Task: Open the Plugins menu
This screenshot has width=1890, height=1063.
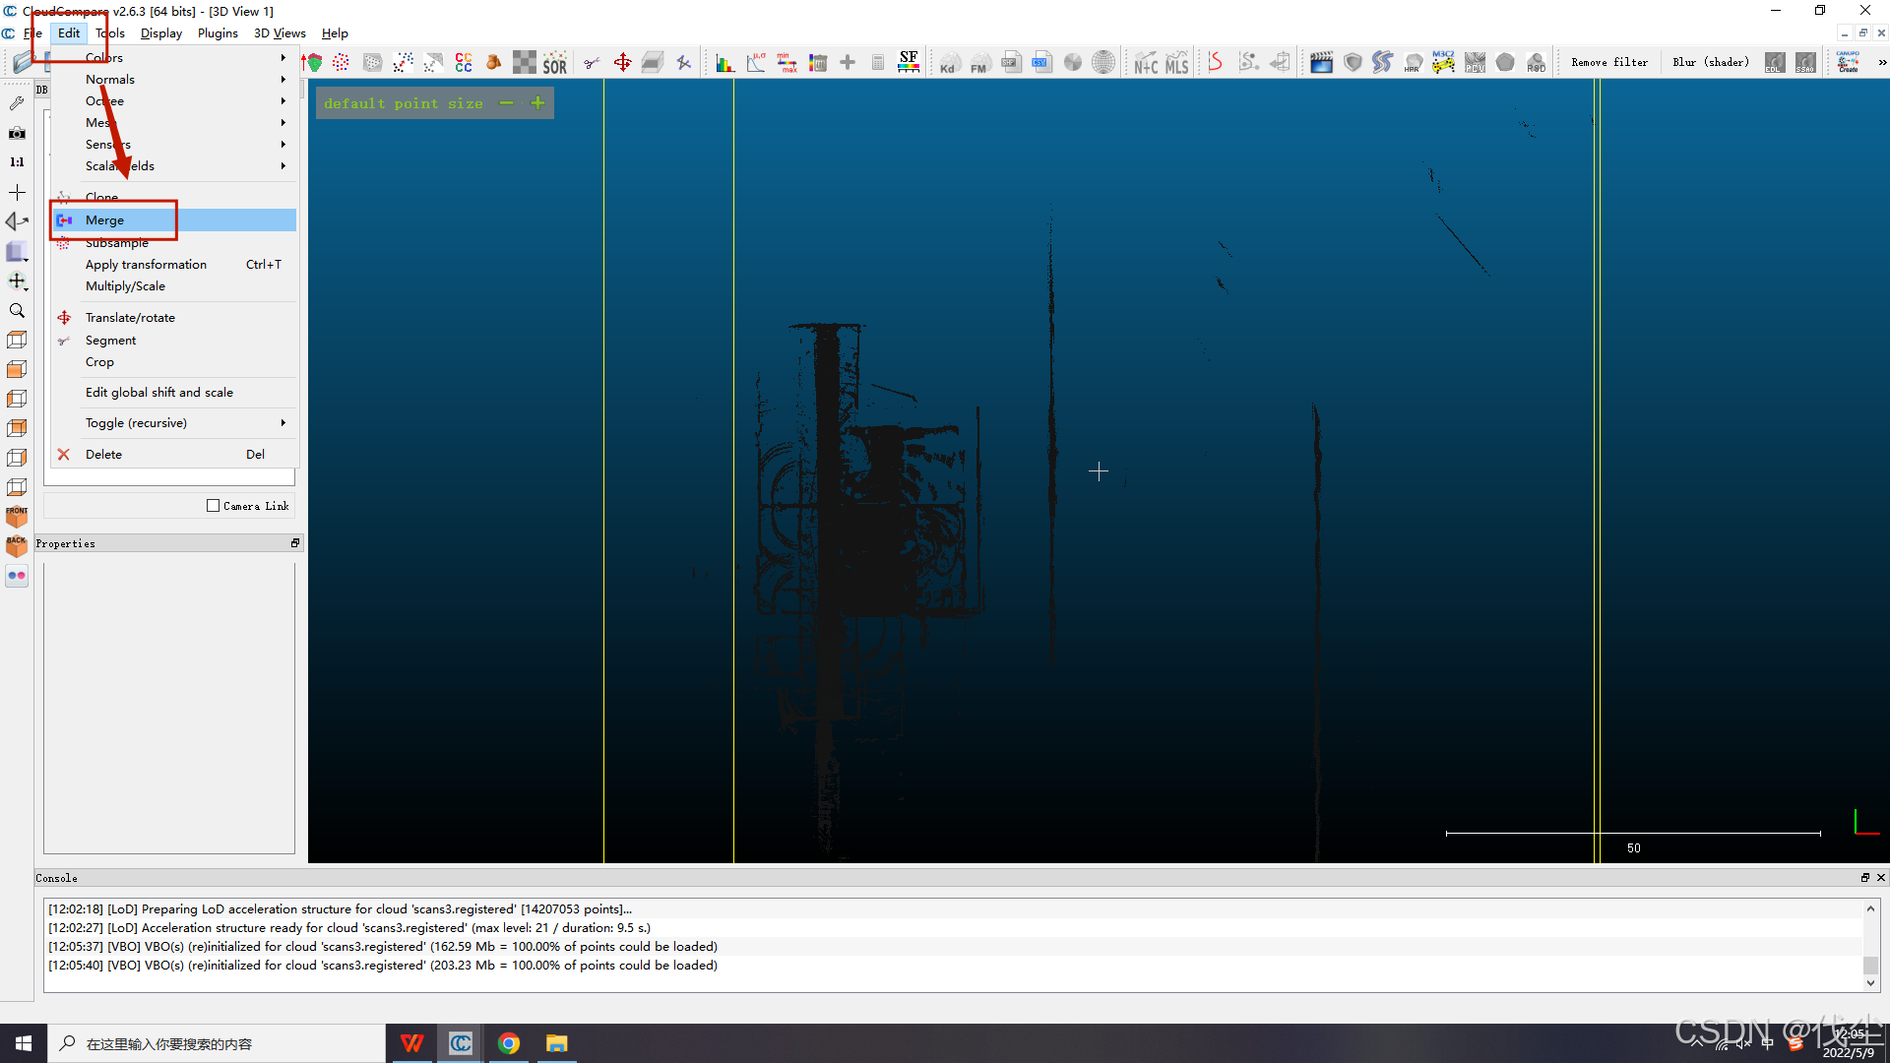Action: pos(218,33)
